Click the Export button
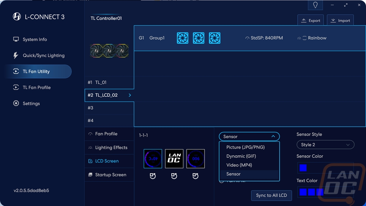 310,20
